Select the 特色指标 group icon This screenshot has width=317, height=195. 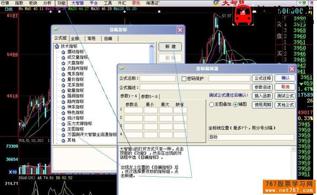coord(63,113)
